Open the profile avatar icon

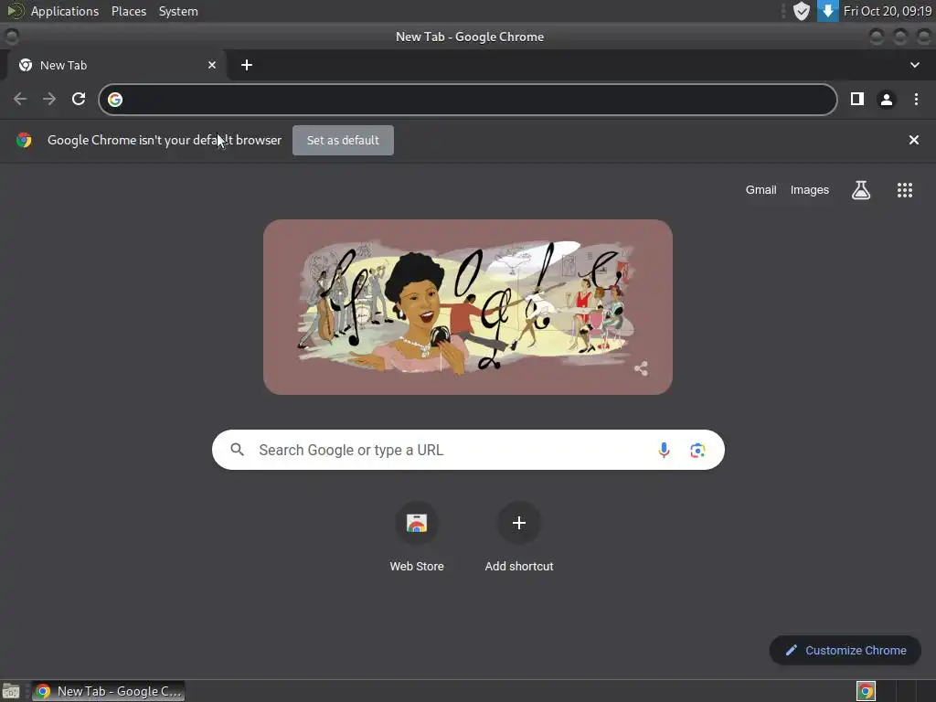(887, 99)
